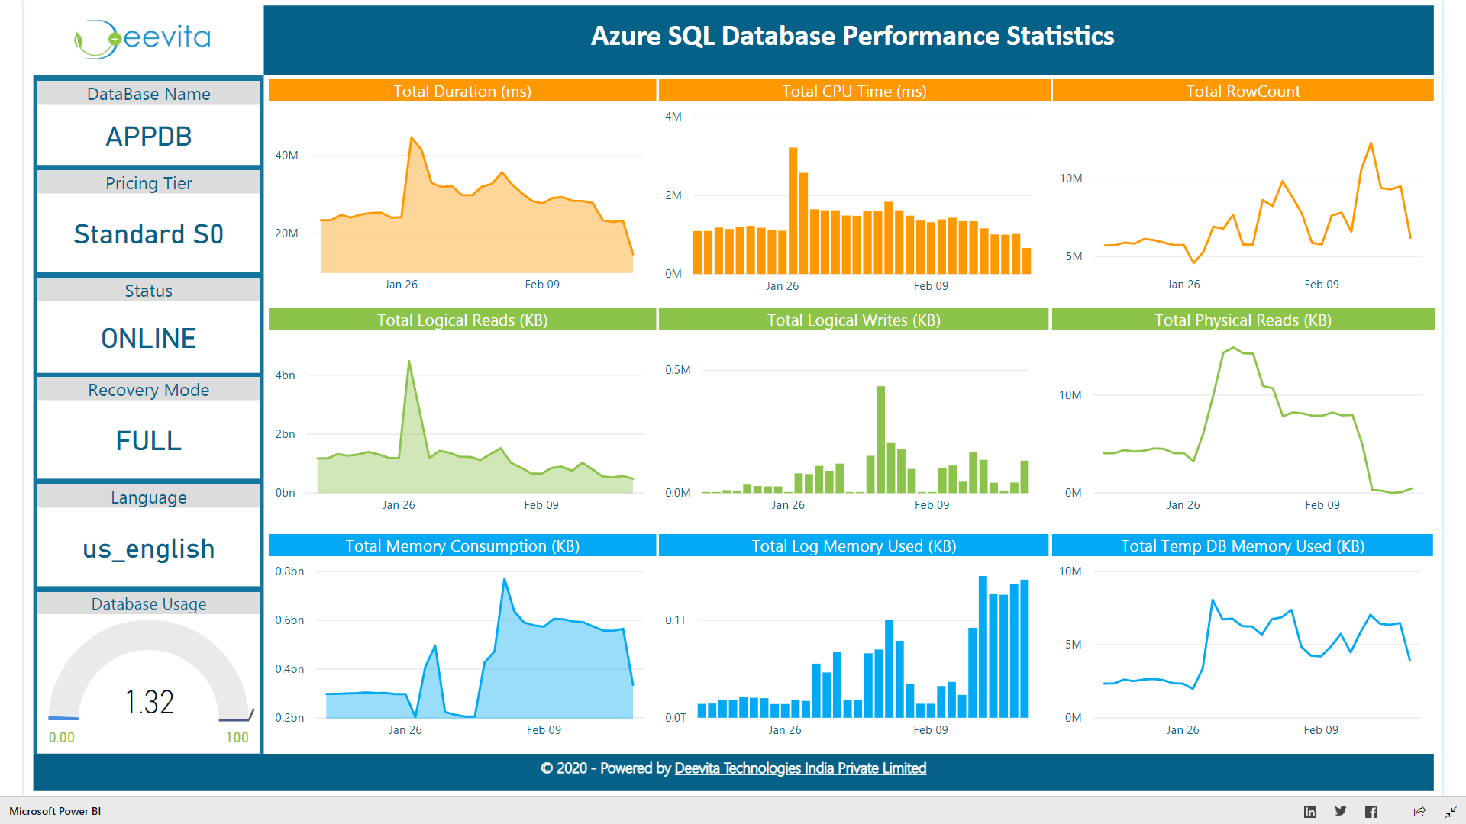Viewport: 1466px width, 824px height.
Task: Click the APPDB database name card
Action: [x=149, y=137]
